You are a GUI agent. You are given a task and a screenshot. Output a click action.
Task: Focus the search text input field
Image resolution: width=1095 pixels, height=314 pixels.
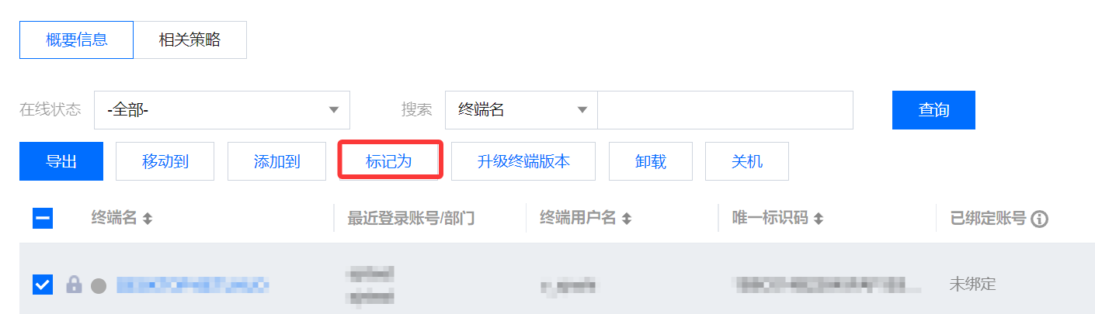[725, 110]
